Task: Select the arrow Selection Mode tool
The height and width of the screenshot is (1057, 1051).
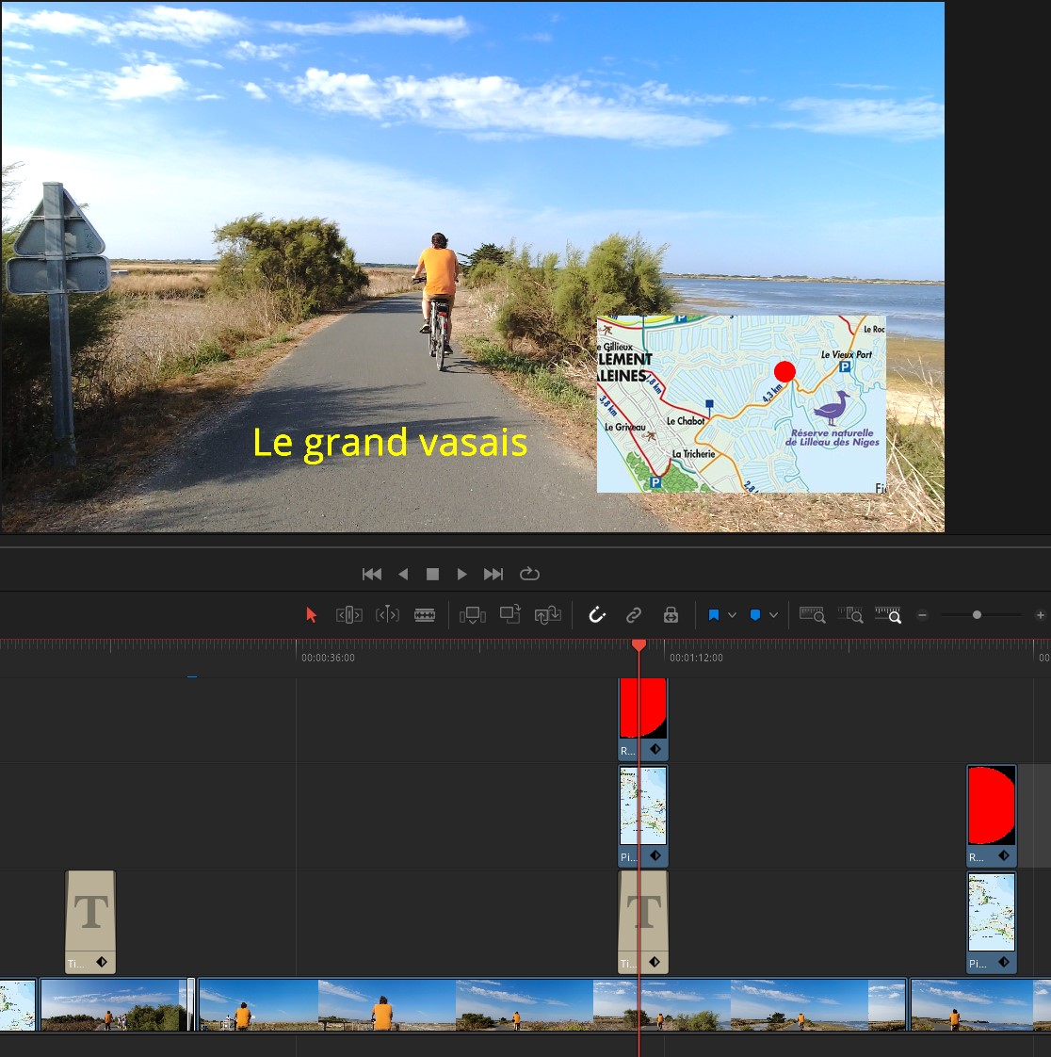Action: click(x=311, y=615)
